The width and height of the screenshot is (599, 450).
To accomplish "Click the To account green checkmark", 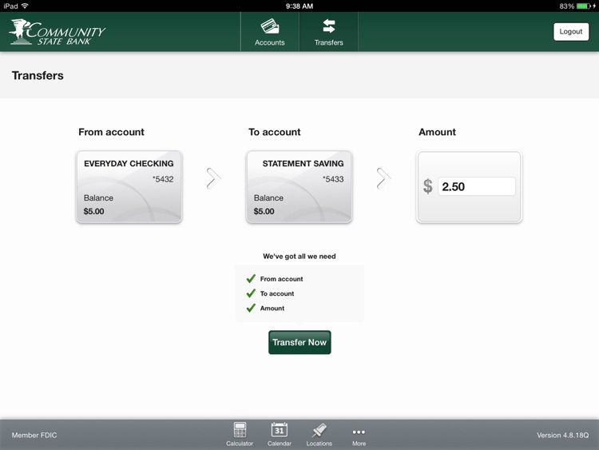I will [x=251, y=293].
